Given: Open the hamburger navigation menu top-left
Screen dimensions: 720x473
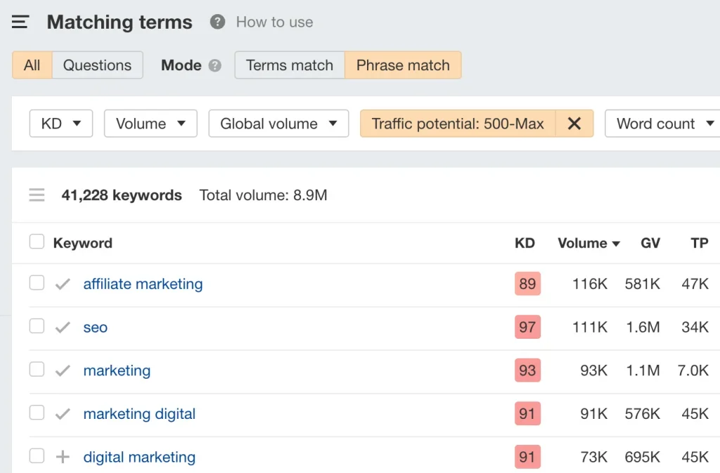Looking at the screenshot, I should [x=20, y=22].
